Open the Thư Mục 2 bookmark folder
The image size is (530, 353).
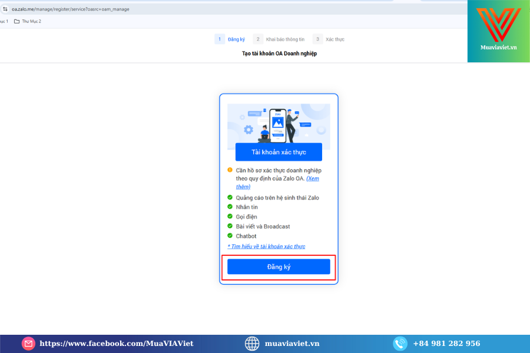coord(27,21)
